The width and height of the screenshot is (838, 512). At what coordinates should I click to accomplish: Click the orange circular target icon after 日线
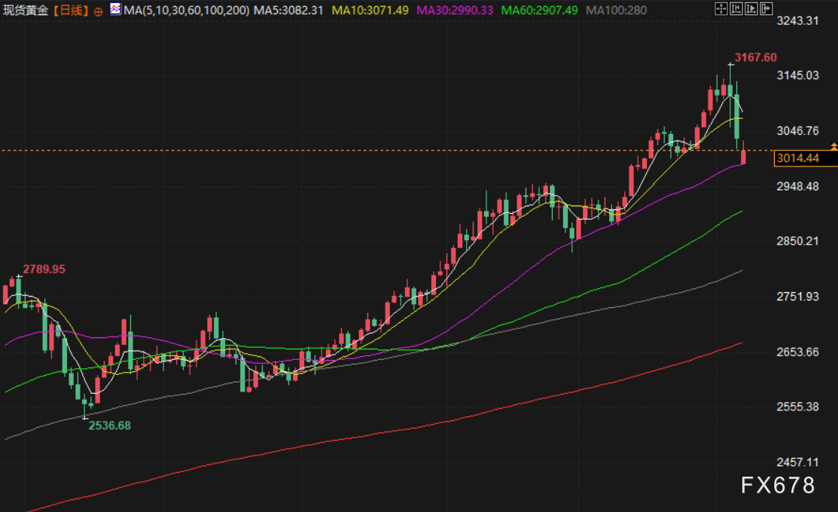99,11
